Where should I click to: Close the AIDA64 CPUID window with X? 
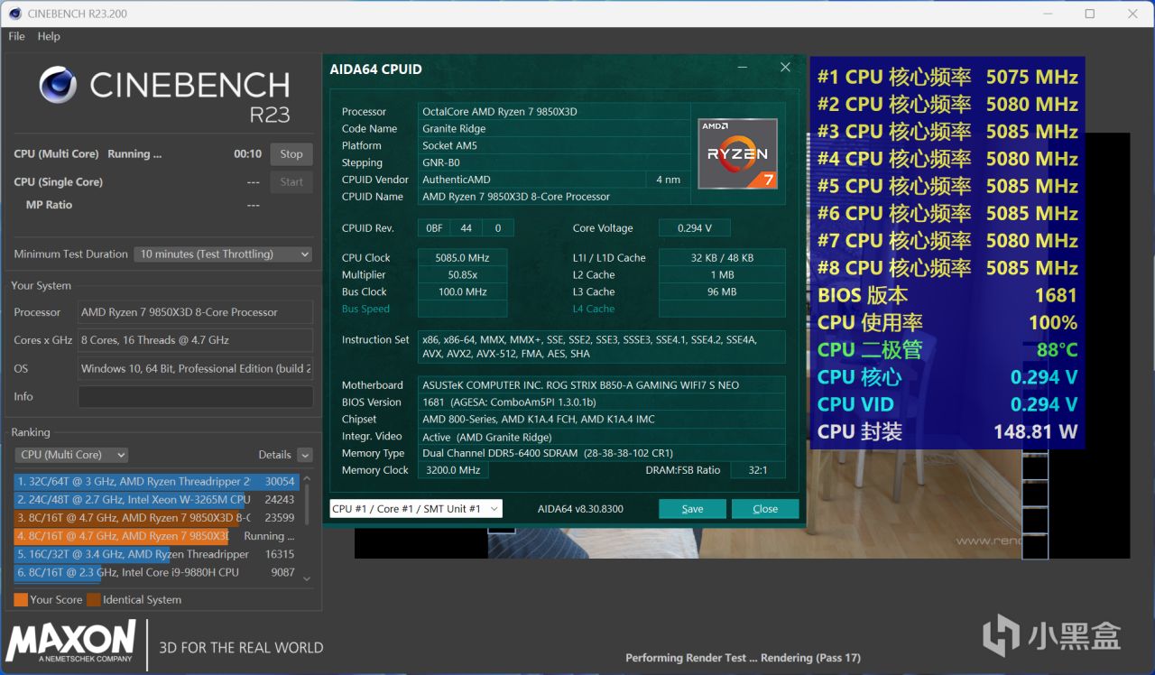[x=785, y=68]
